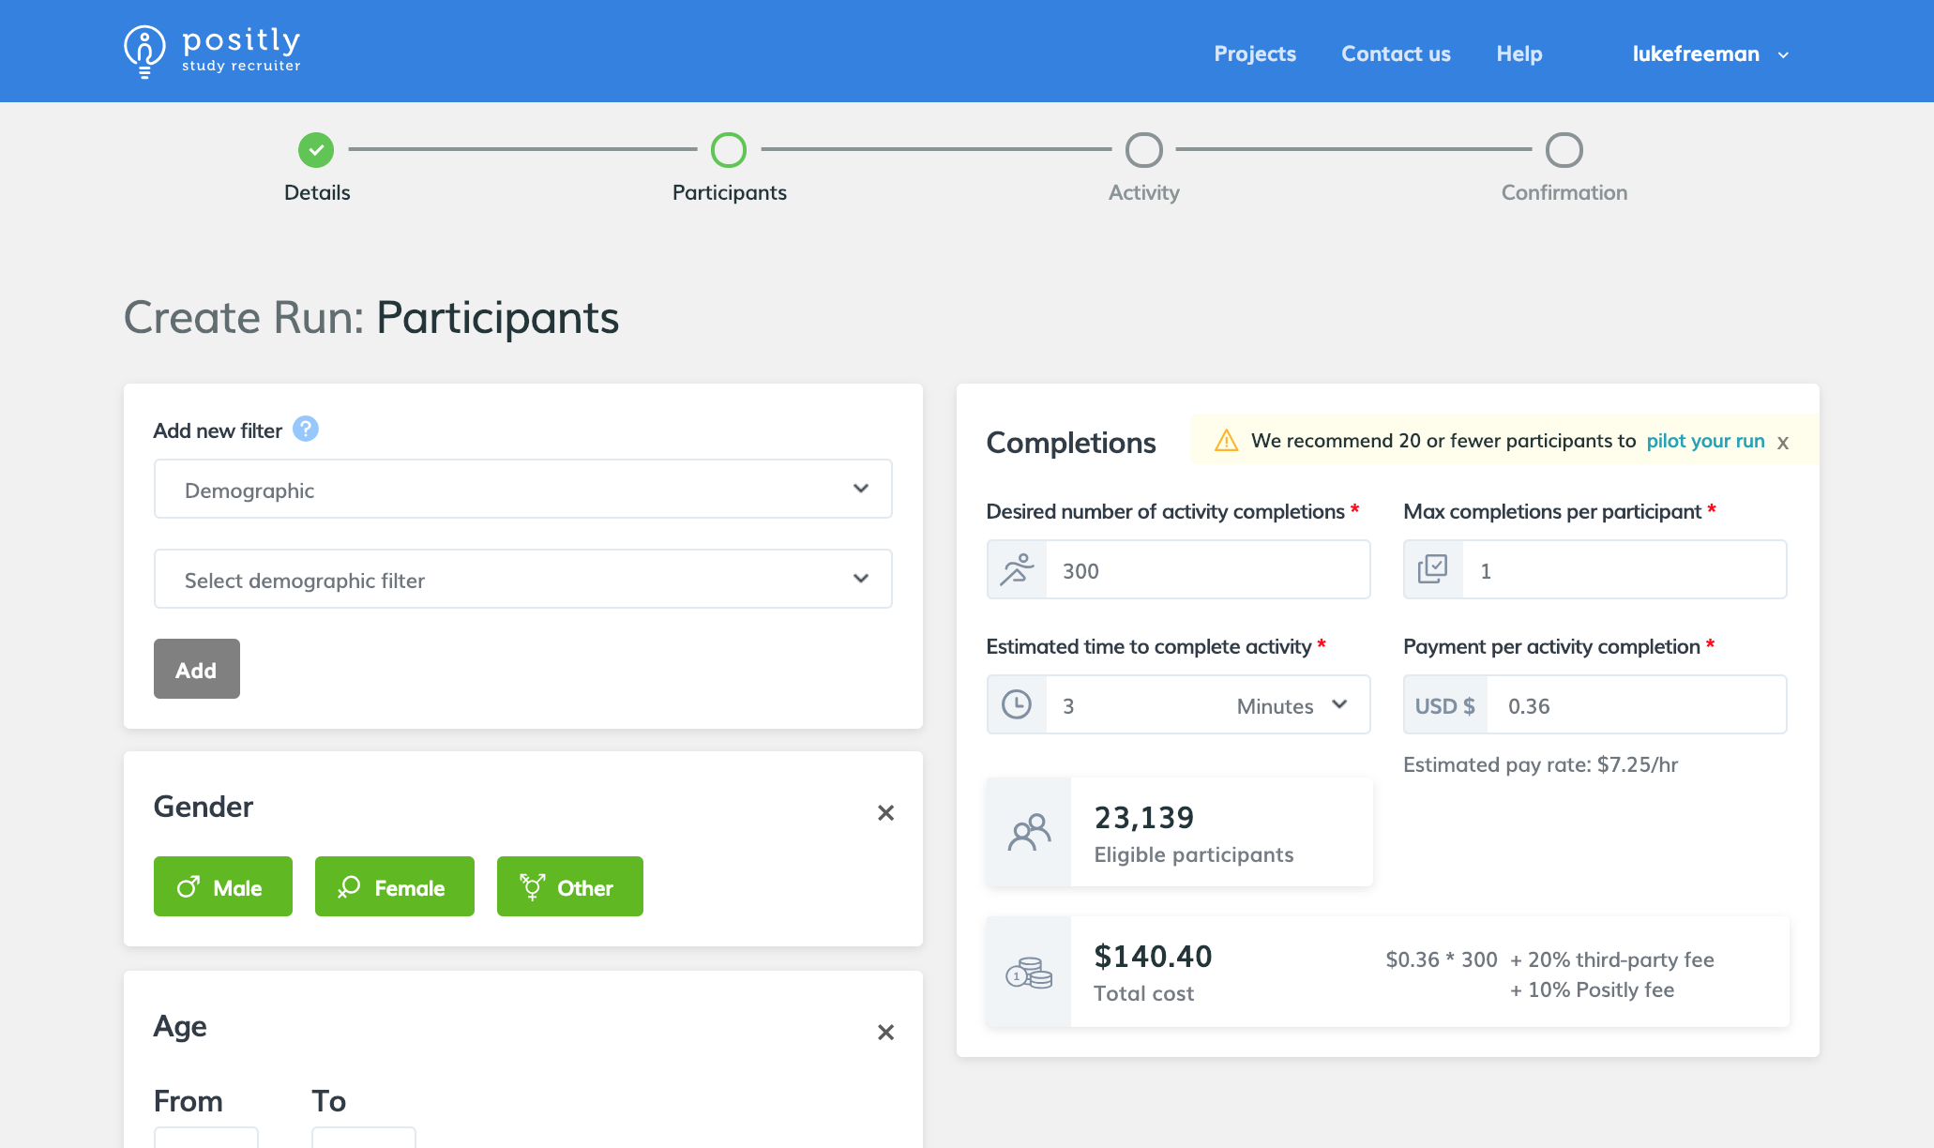This screenshot has height=1148, width=1934.
Task: Click the green check on Details step
Action: click(316, 150)
